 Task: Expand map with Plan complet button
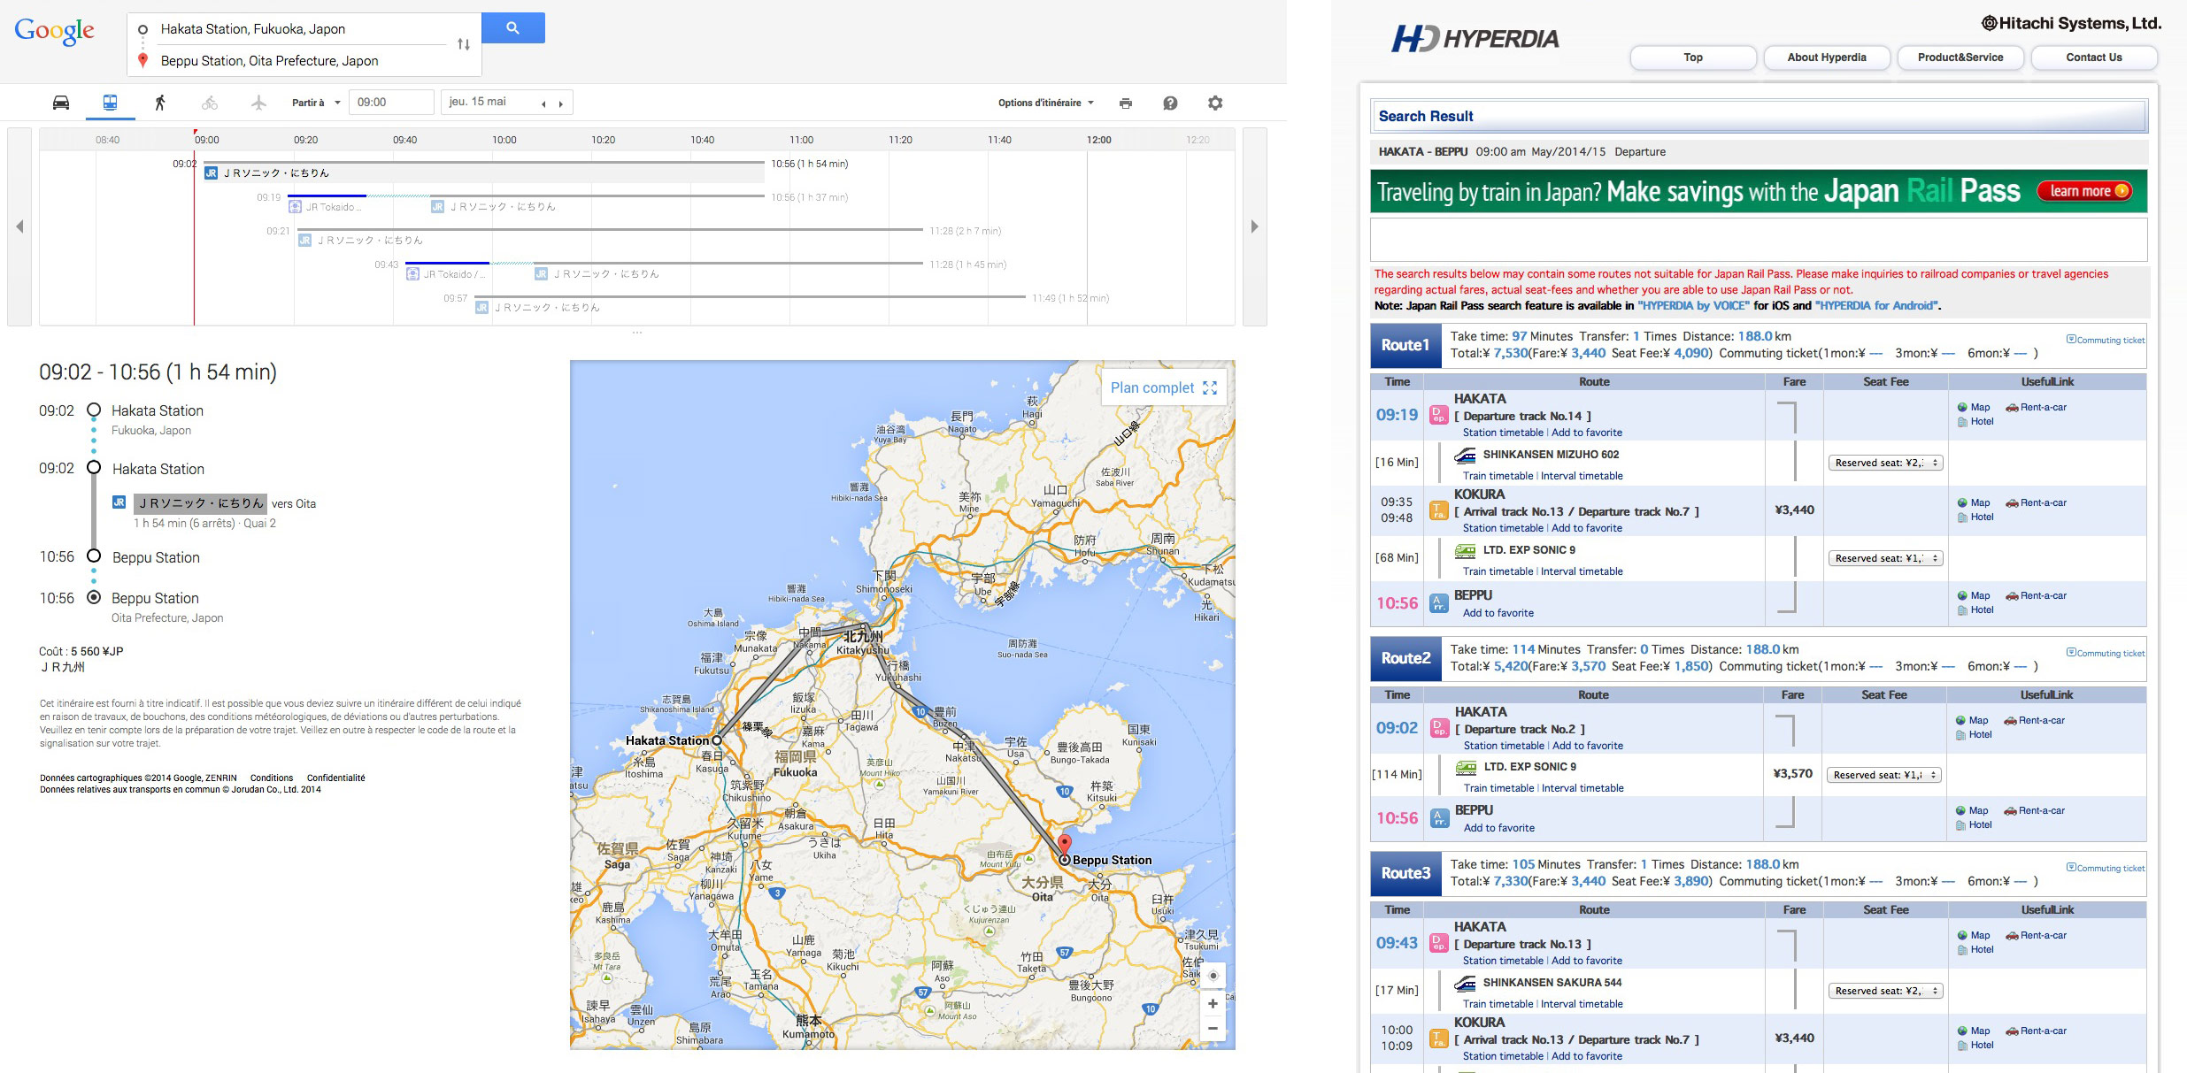1164,387
